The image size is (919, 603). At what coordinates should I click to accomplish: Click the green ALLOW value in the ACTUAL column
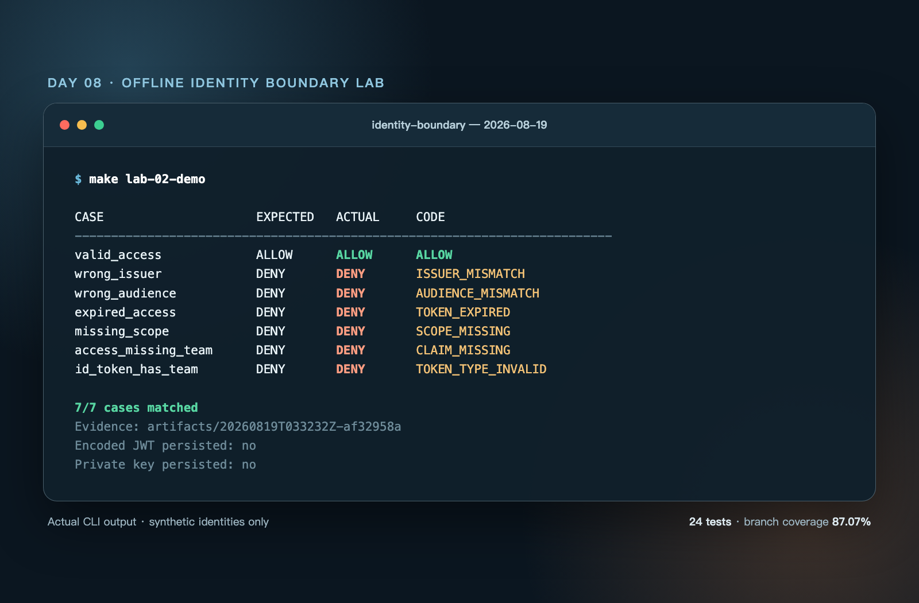click(x=354, y=255)
